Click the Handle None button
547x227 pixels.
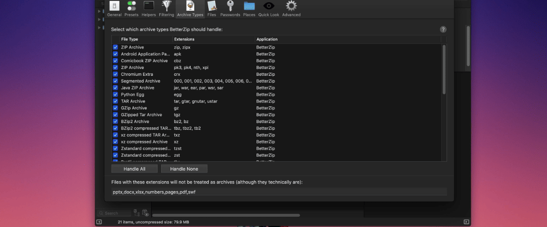[184, 169]
